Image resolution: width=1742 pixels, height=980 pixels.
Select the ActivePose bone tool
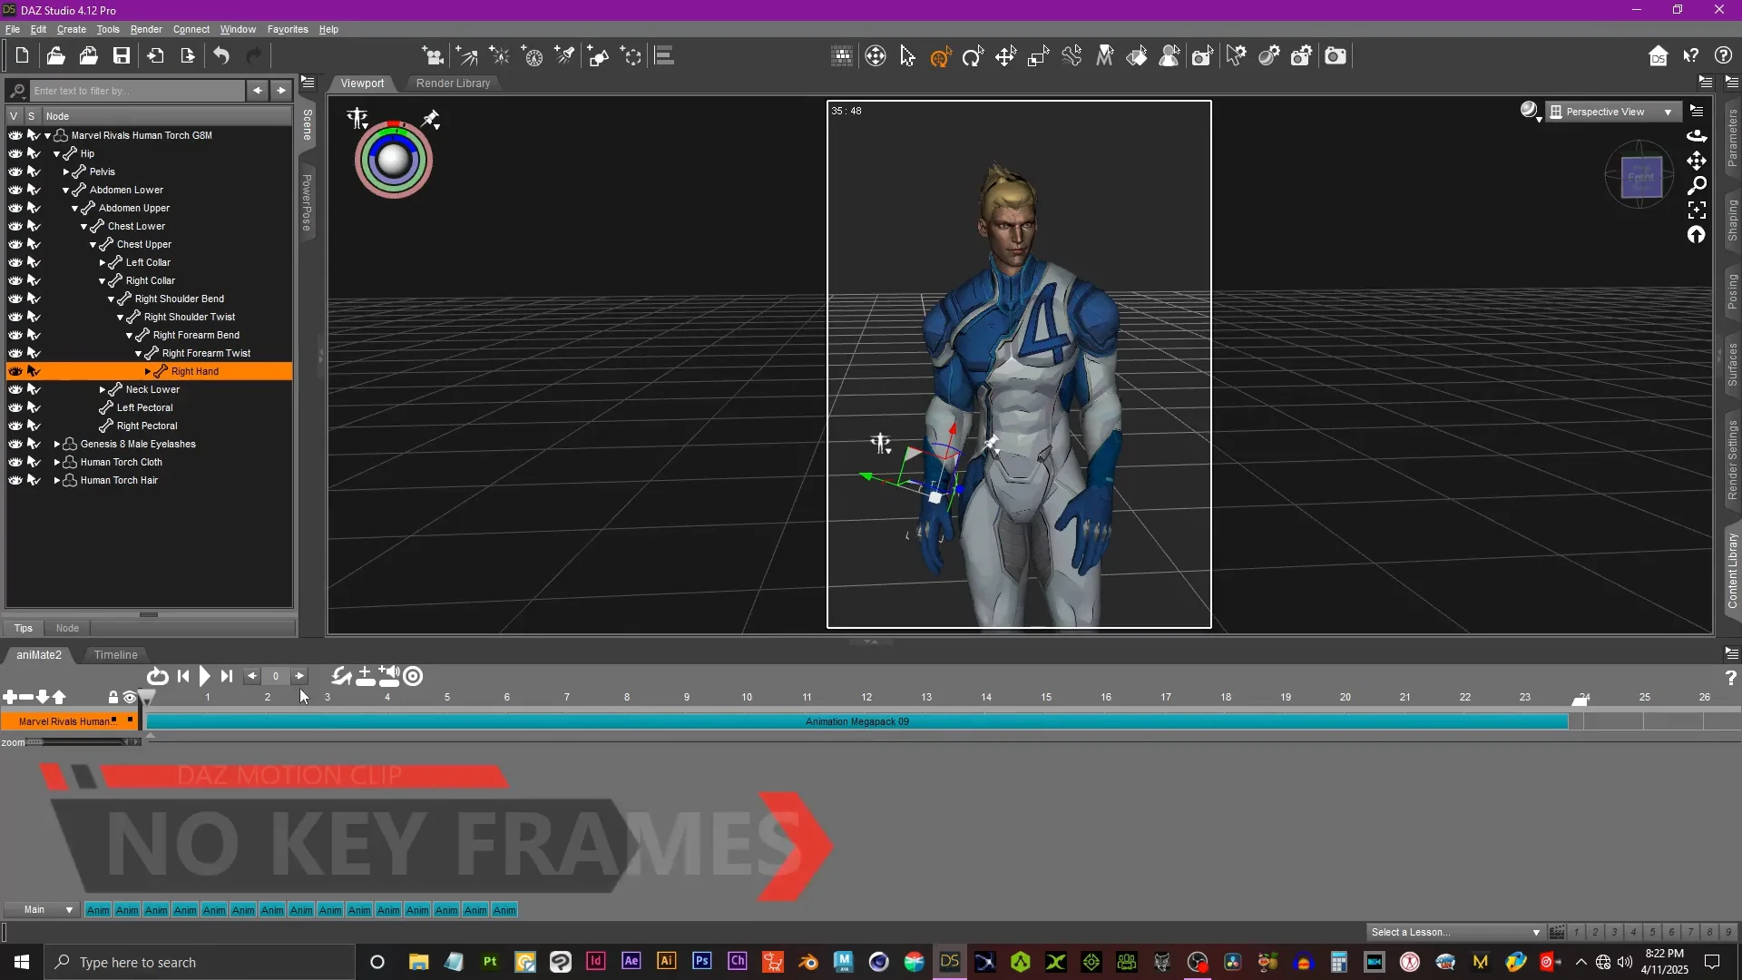[x=1072, y=56]
